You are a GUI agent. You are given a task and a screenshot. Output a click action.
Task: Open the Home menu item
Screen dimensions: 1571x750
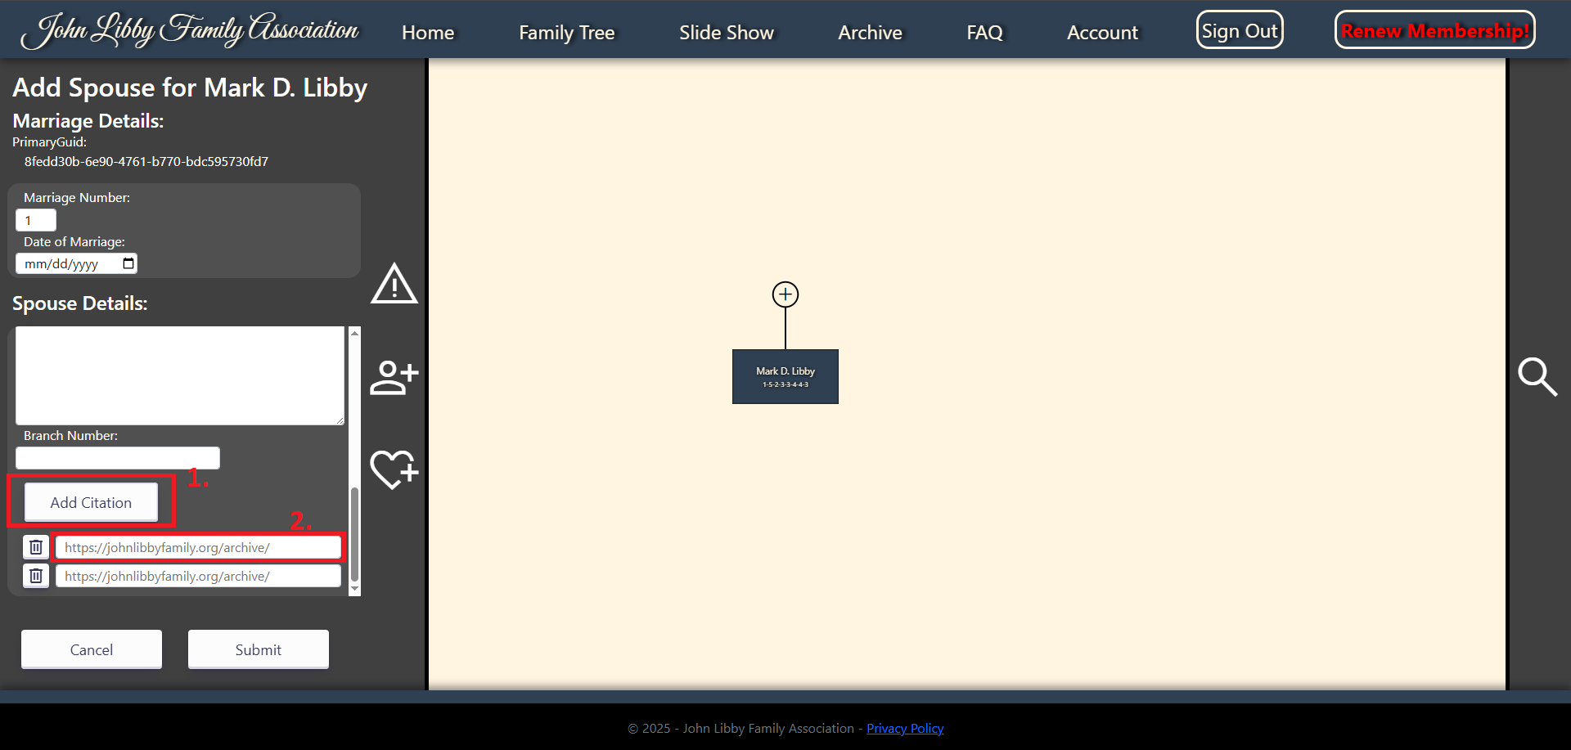(x=428, y=33)
